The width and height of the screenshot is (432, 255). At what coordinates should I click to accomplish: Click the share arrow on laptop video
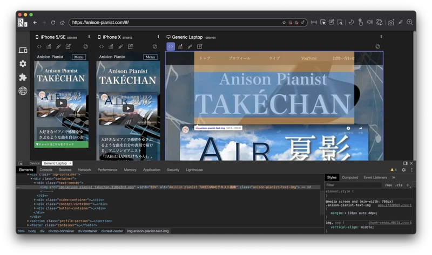pos(360,129)
